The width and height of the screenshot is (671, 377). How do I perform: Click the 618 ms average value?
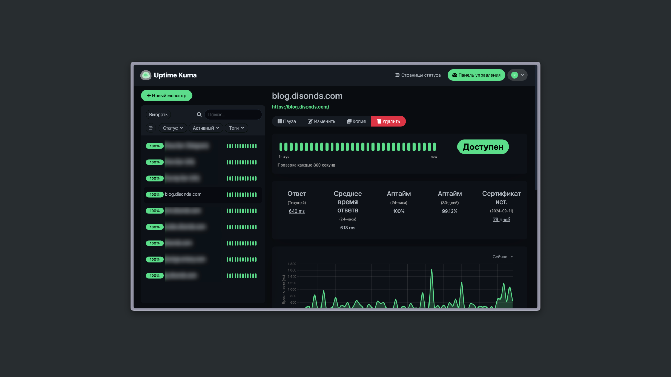click(348, 228)
